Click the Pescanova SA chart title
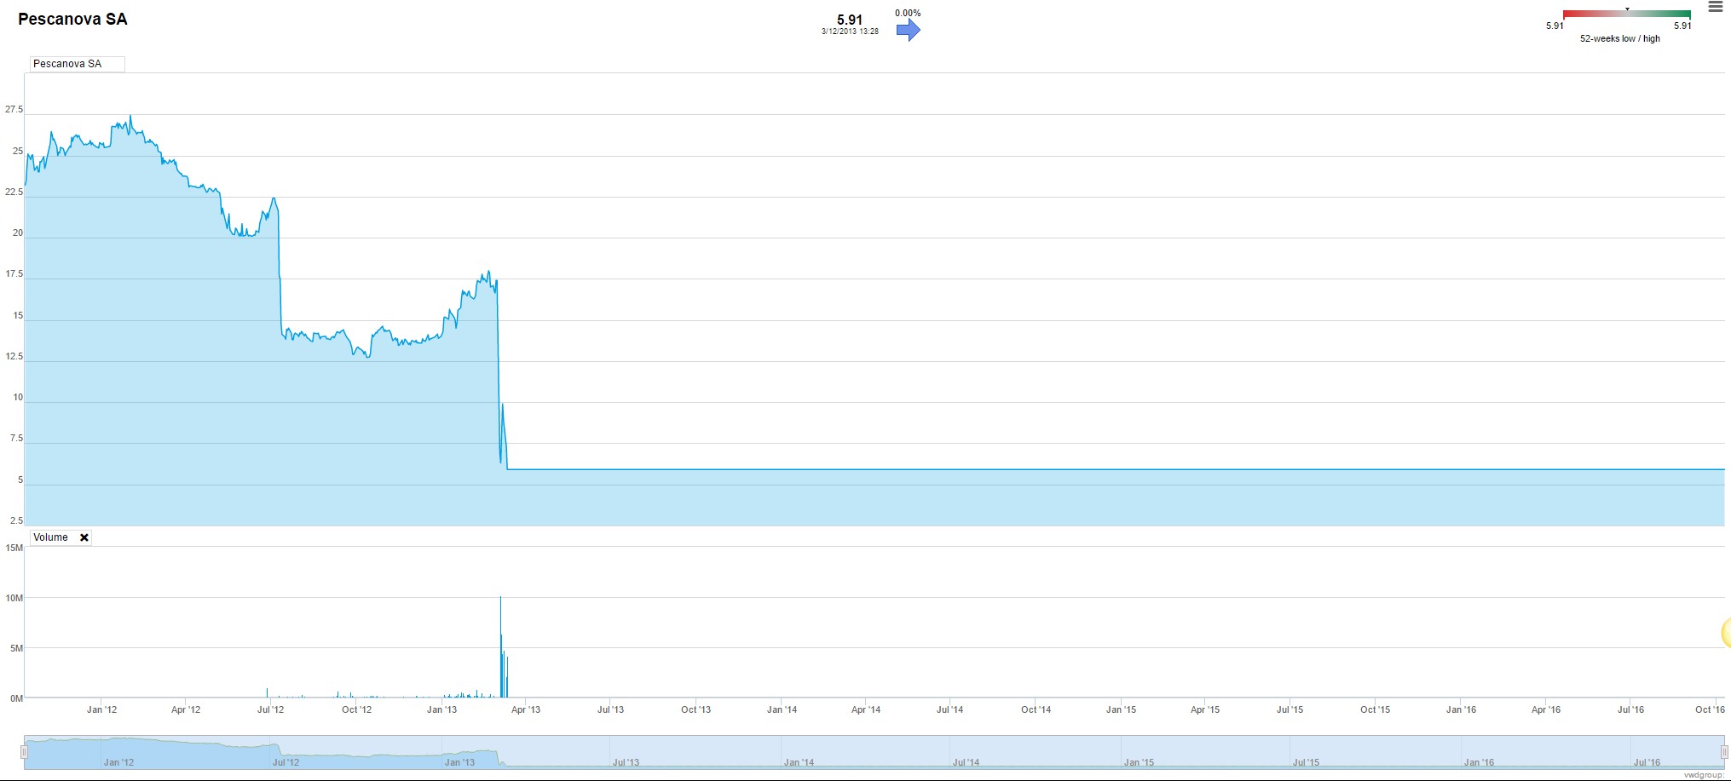 pyautogui.click(x=72, y=20)
